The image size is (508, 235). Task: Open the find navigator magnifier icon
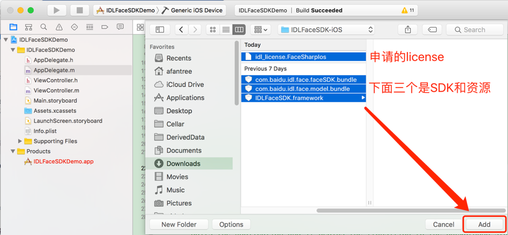(x=44, y=27)
